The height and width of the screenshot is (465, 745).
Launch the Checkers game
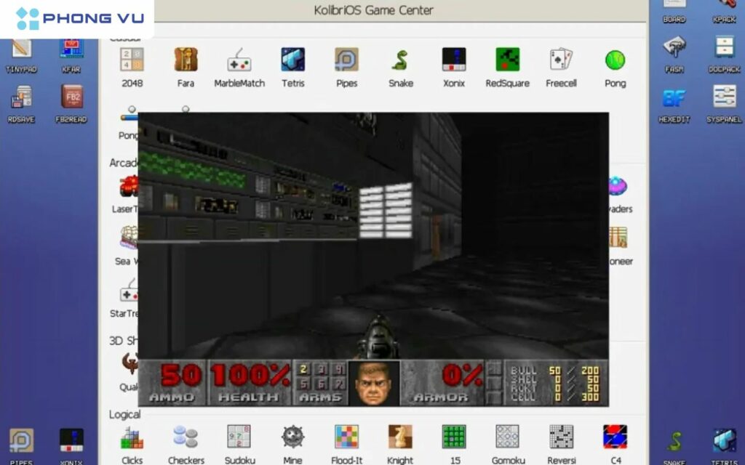(186, 437)
